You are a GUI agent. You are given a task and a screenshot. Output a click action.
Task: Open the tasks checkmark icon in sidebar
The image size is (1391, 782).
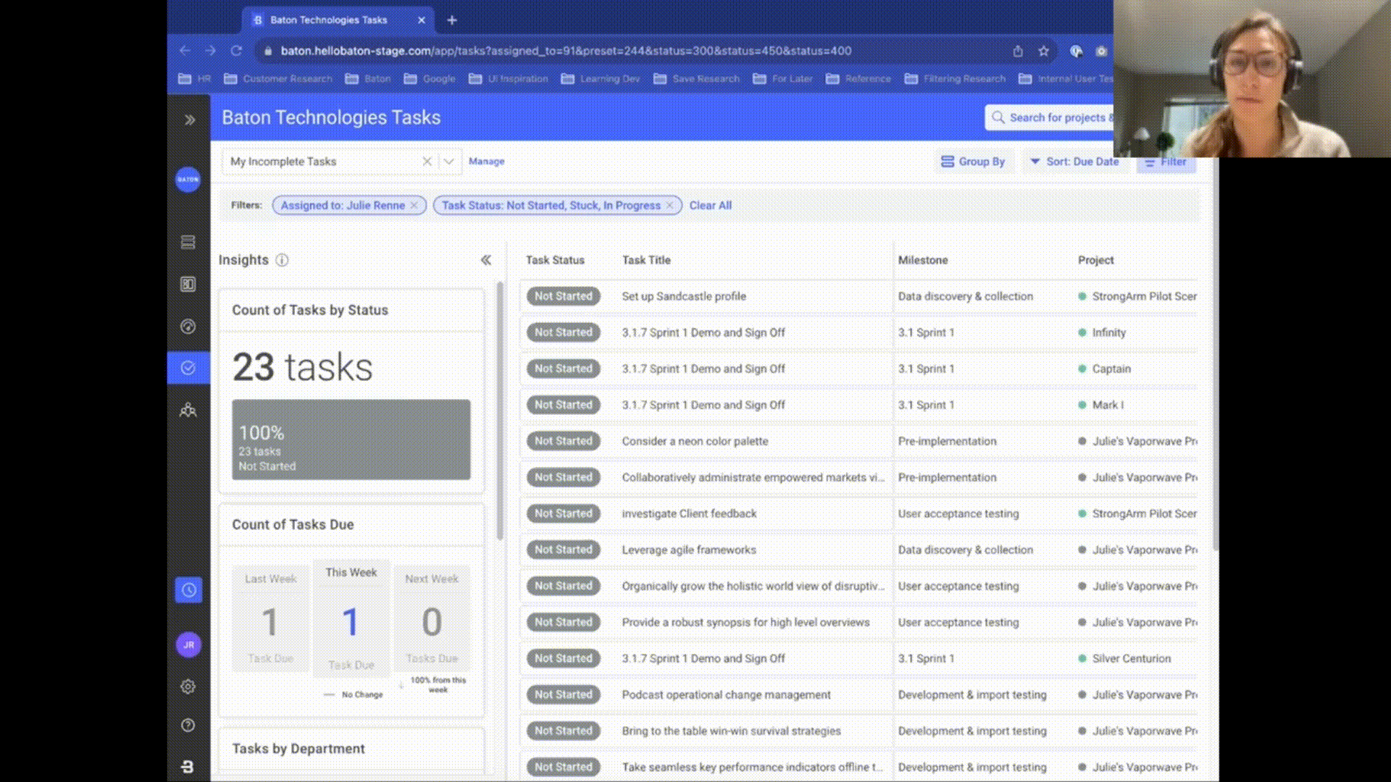tap(188, 368)
